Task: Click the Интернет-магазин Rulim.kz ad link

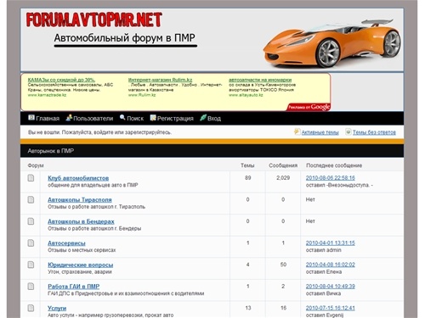Action: 160,80
